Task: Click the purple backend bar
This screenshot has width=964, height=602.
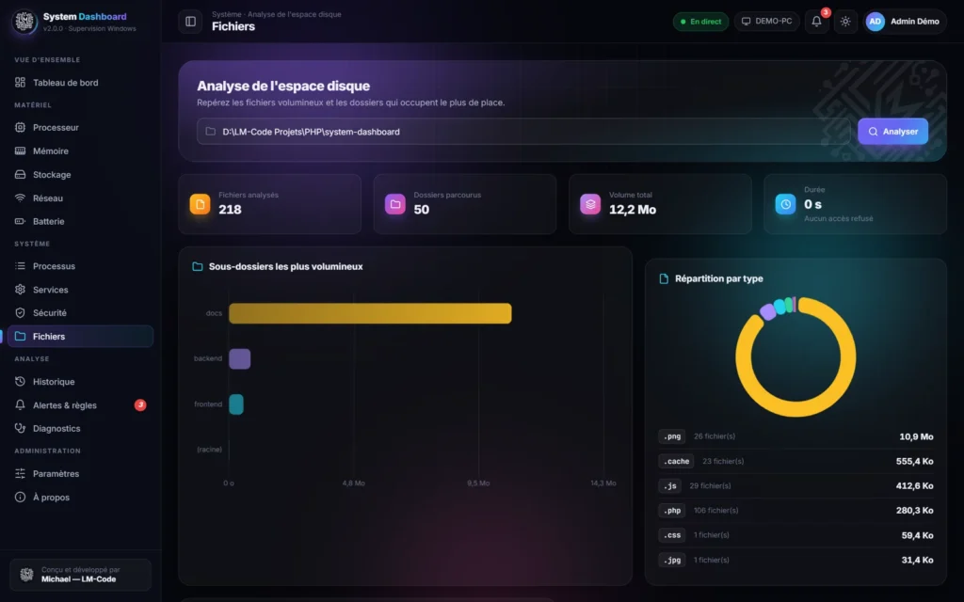Action: (240, 358)
